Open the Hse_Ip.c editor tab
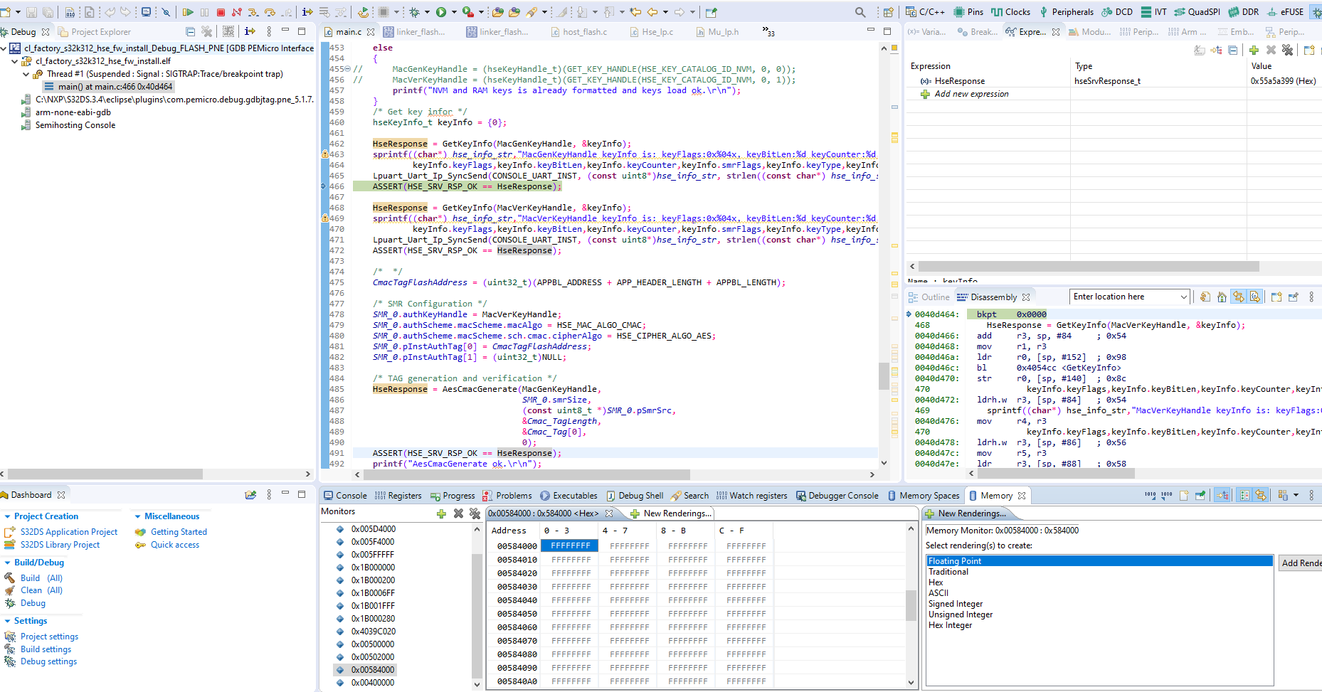The image size is (1322, 692). click(657, 32)
